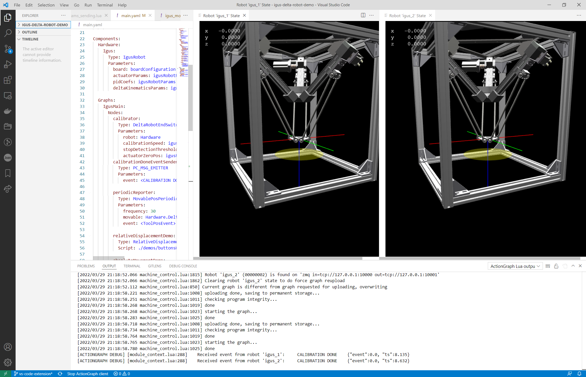Open the Run menu
This screenshot has width=586, height=377.
click(x=88, y=5)
